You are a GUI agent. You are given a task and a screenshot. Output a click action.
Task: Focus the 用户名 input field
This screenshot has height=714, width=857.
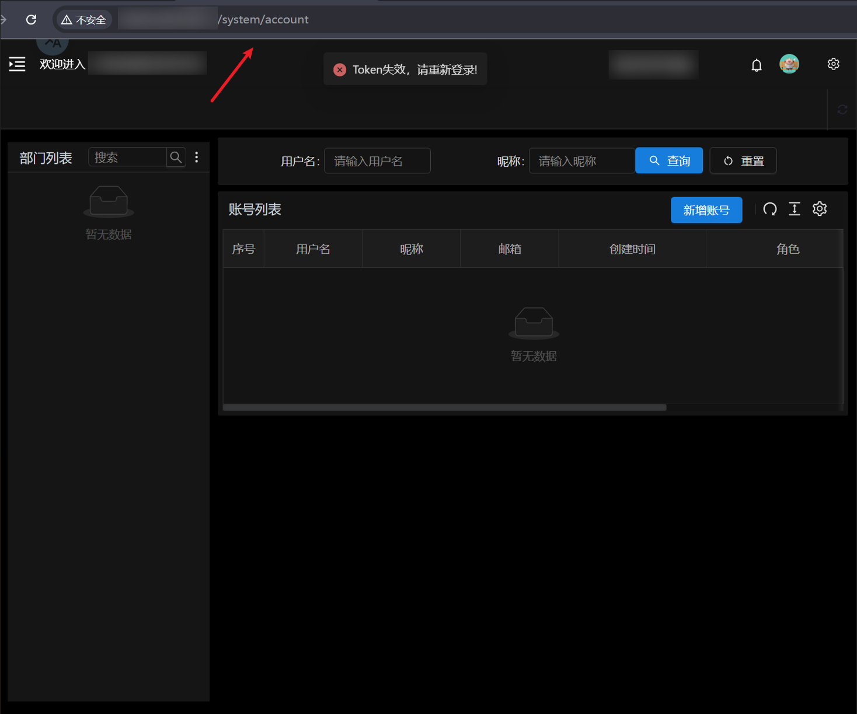point(377,161)
